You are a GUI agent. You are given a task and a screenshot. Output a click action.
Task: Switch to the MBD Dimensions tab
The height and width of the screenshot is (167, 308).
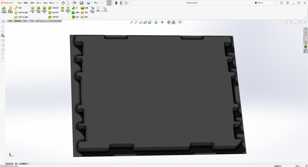tap(41, 21)
